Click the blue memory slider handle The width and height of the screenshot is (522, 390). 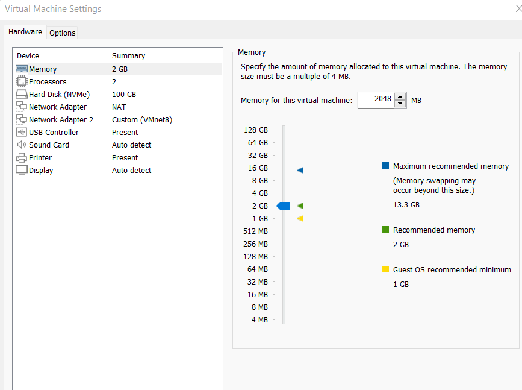pos(284,206)
